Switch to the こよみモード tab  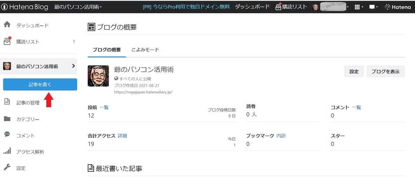145,50
